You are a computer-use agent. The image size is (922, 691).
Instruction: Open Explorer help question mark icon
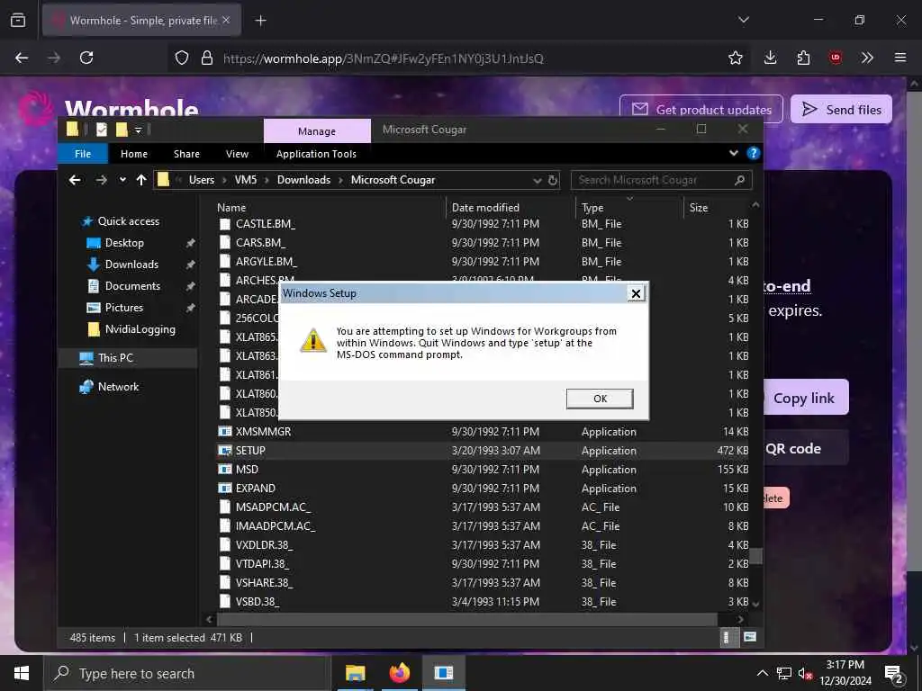click(754, 153)
